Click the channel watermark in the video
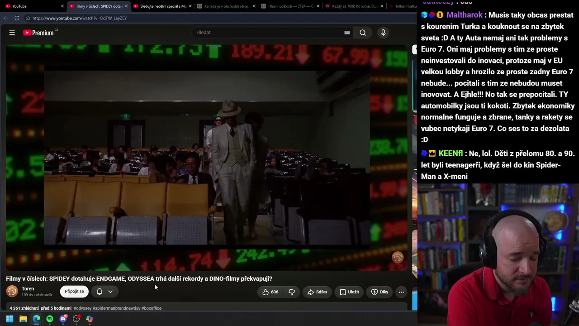579x326 pixels. [398, 258]
